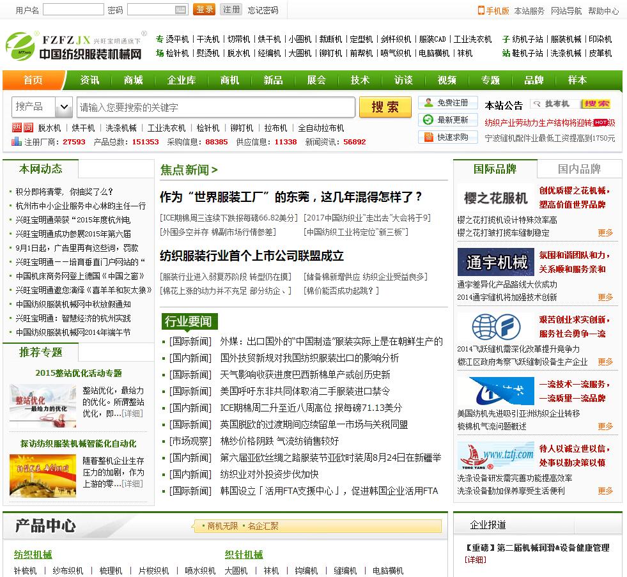Click the www.tztj.com Tong Yang logo
The height and width of the screenshot is (577, 627).
[x=495, y=456]
